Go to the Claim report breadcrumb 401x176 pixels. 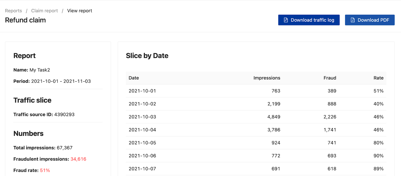44,11
